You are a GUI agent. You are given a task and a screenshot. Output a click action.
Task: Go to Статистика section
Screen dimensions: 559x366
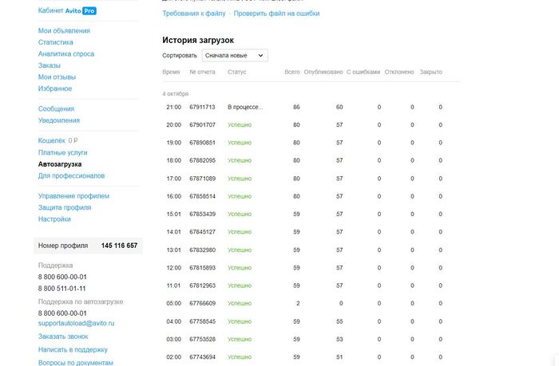[x=56, y=42]
